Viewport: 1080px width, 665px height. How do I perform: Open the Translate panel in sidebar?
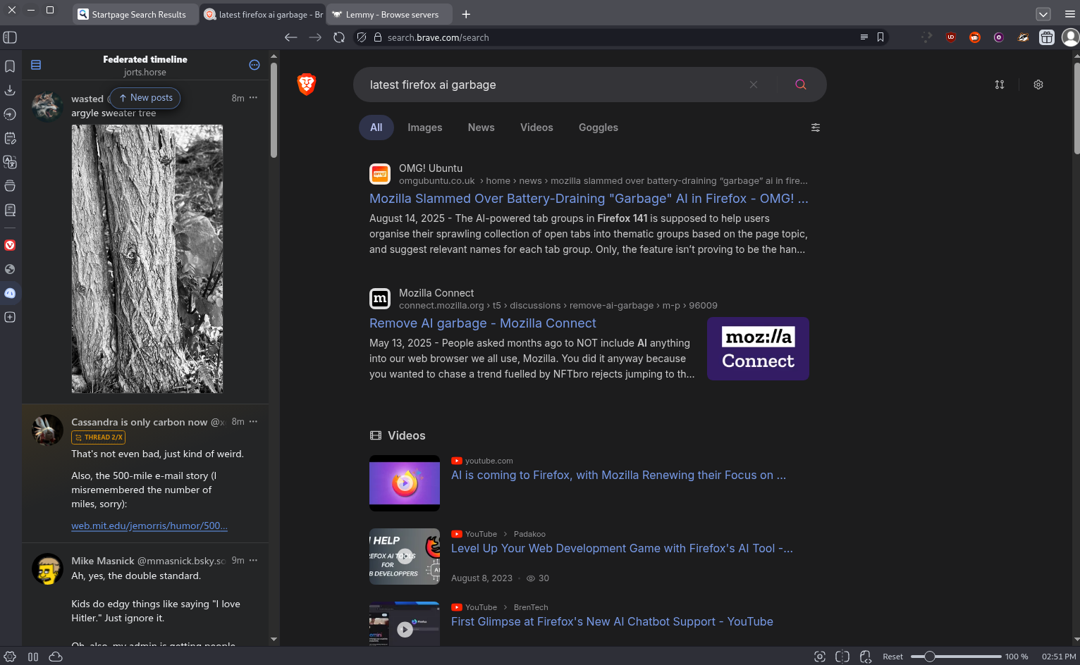[10, 162]
